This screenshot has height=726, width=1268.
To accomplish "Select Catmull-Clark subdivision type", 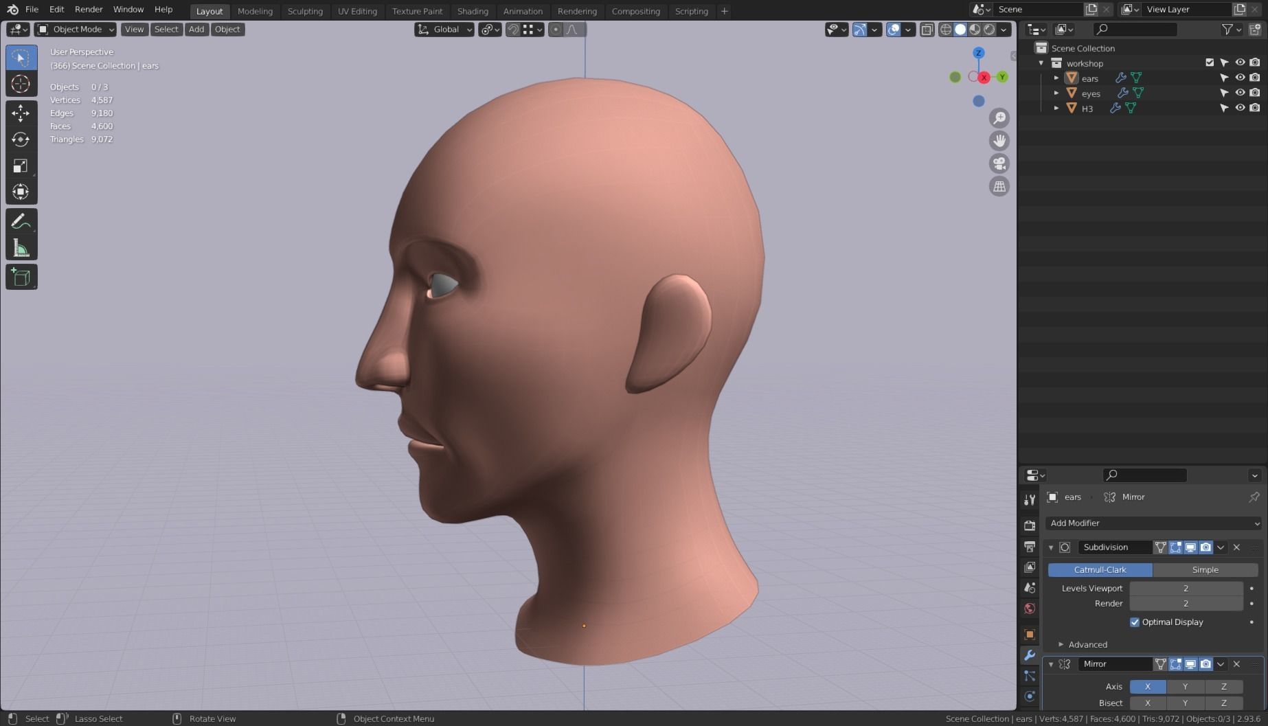I will [x=1100, y=570].
